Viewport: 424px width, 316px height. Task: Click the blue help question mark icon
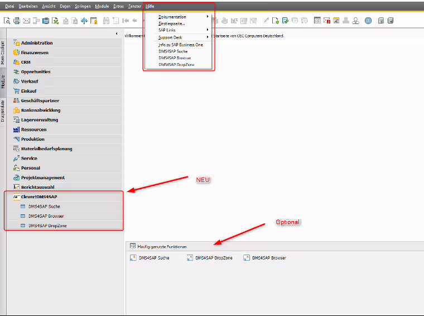(x=368, y=21)
